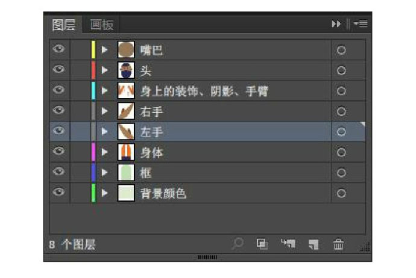Create new sublayer icon
Image resolution: width=416 pixels, height=278 pixels.
(x=288, y=243)
